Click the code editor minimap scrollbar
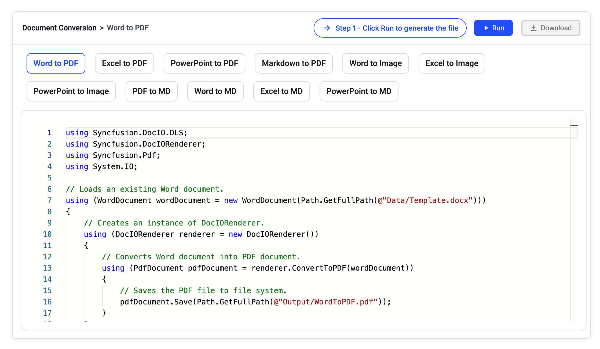The height and width of the screenshot is (349, 600). 574,220
